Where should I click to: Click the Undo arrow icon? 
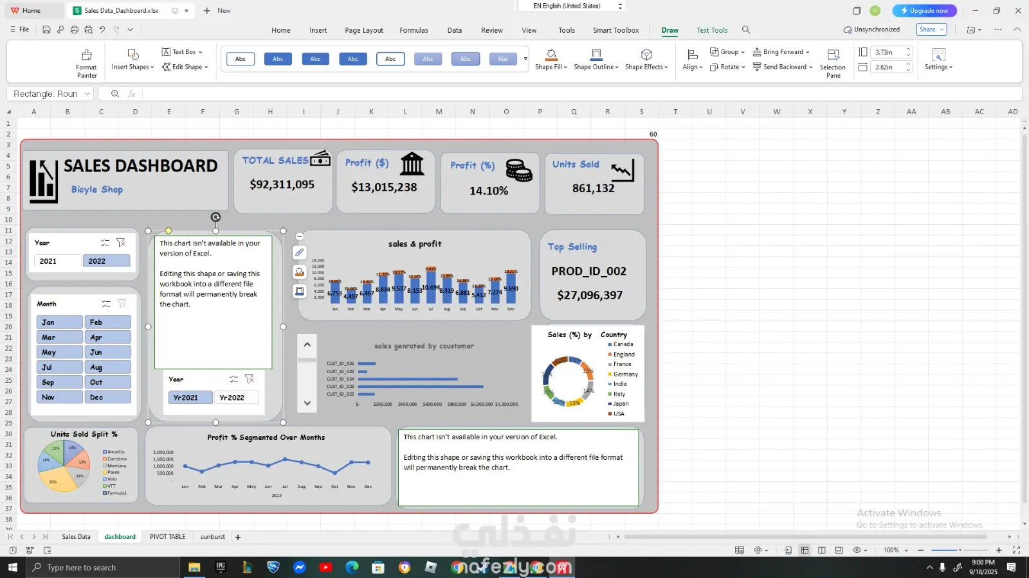click(x=102, y=30)
